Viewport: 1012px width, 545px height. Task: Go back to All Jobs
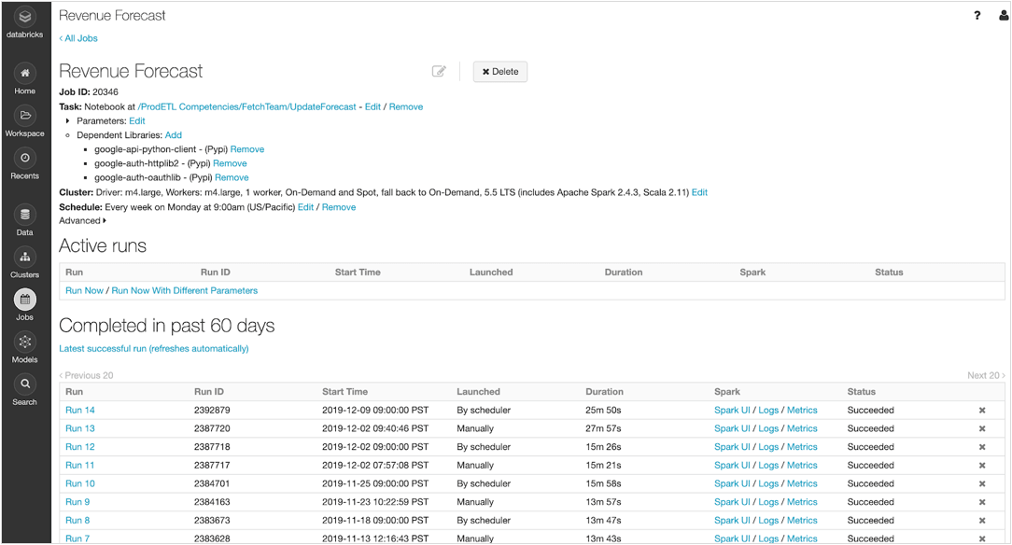[78, 38]
